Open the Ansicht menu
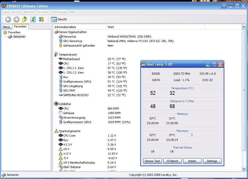Viewport: 248px width, 179px height. pos(17,12)
